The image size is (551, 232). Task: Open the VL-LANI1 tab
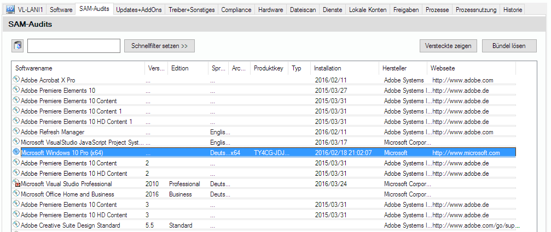point(25,9)
